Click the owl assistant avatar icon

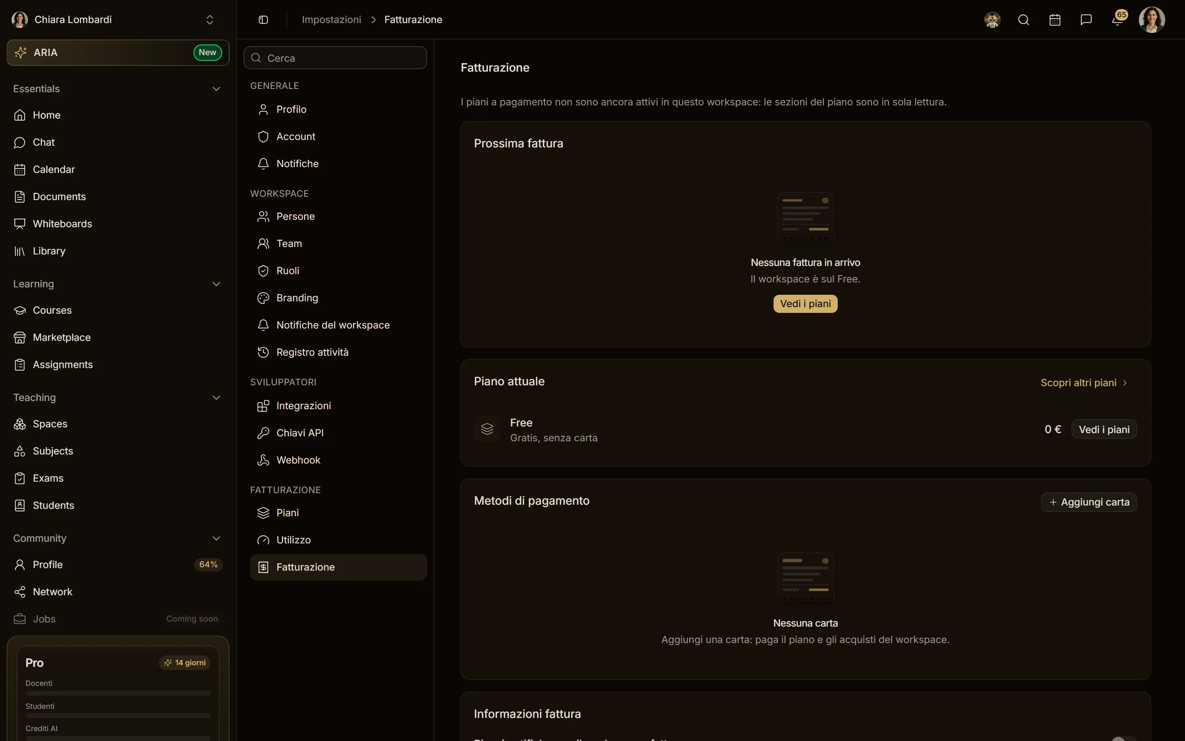tap(992, 20)
